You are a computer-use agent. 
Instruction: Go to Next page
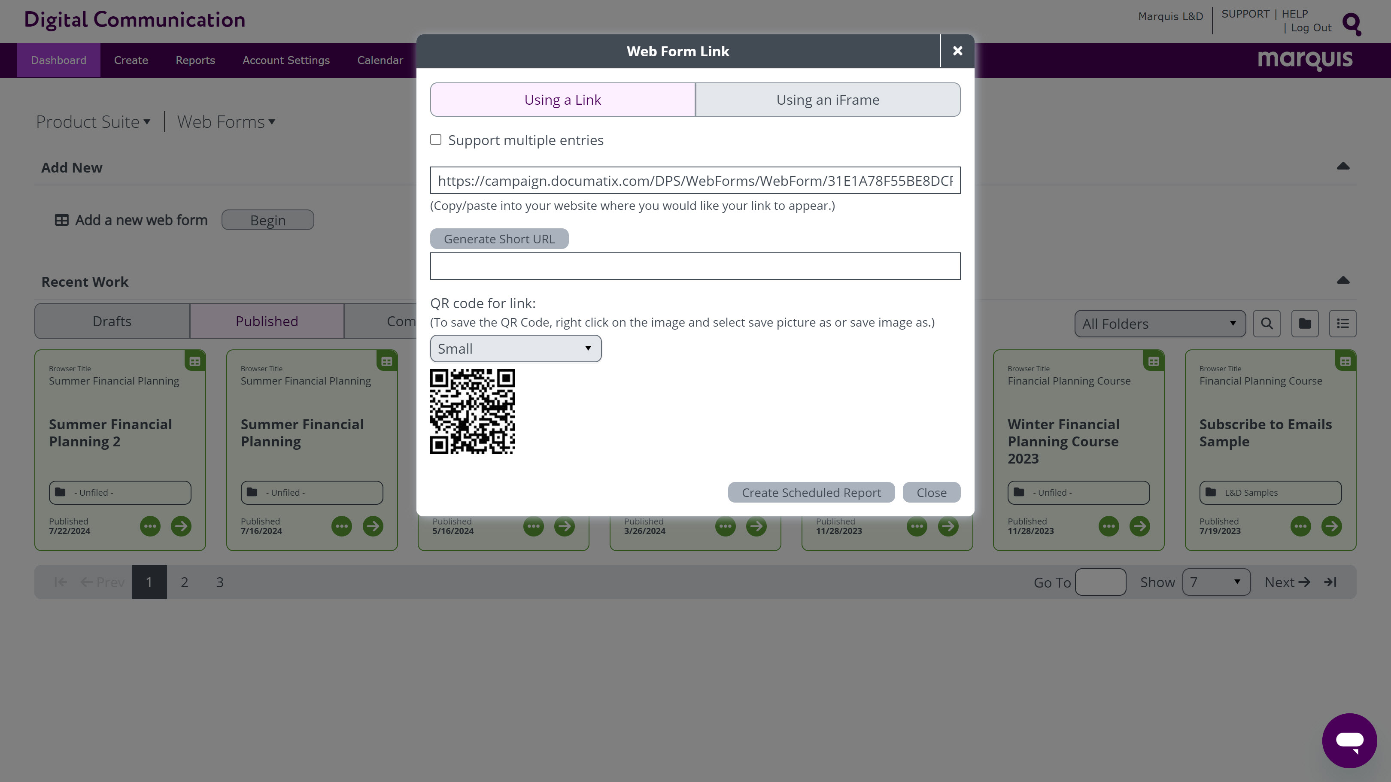click(x=1288, y=582)
